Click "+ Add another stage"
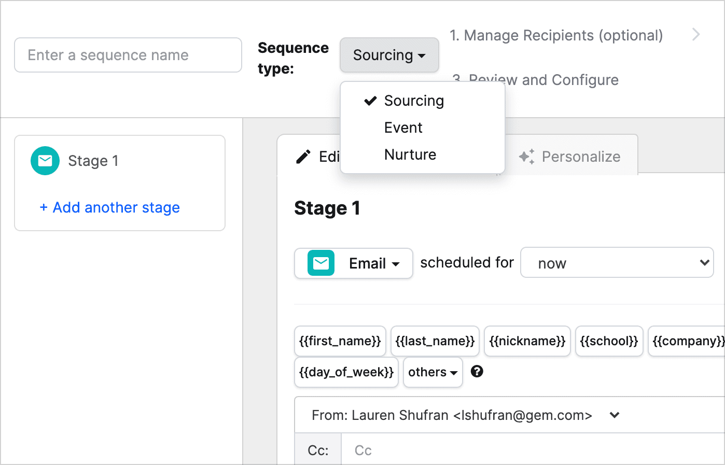 [x=109, y=207]
